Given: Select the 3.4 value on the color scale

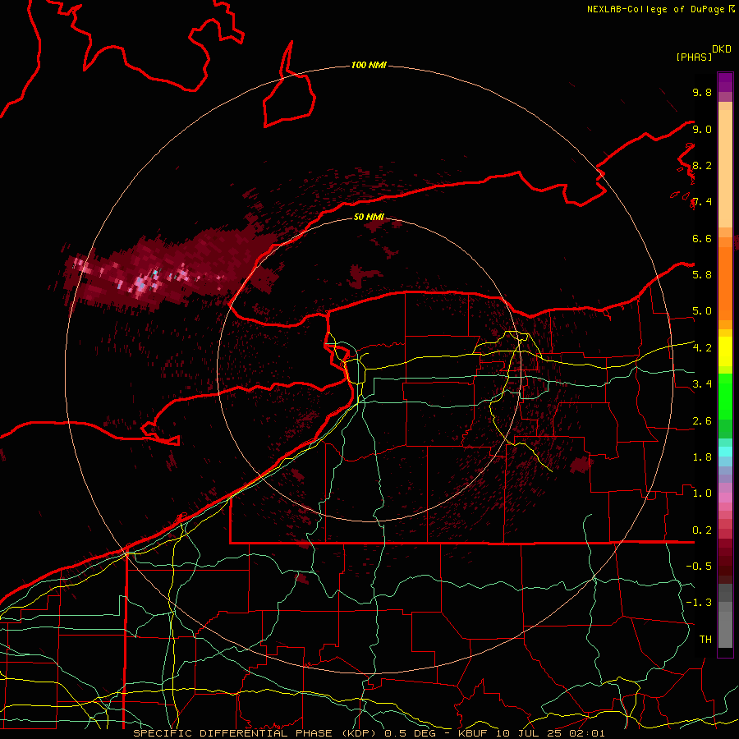Looking at the screenshot, I should (x=702, y=383).
